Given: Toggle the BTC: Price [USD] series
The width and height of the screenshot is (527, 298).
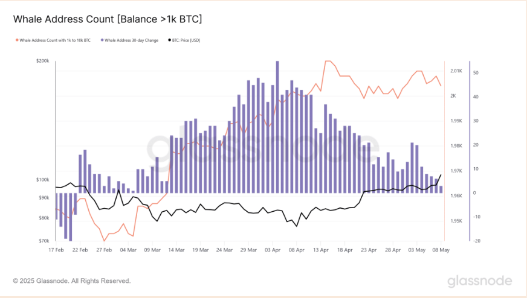Looking at the screenshot, I should pos(187,40).
